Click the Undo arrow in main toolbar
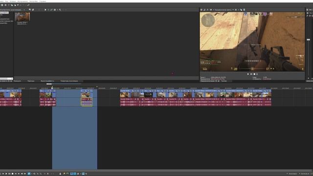313x176 pixels. click(18, 5)
